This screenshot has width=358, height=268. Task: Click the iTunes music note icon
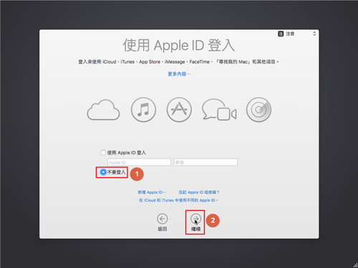point(143,109)
